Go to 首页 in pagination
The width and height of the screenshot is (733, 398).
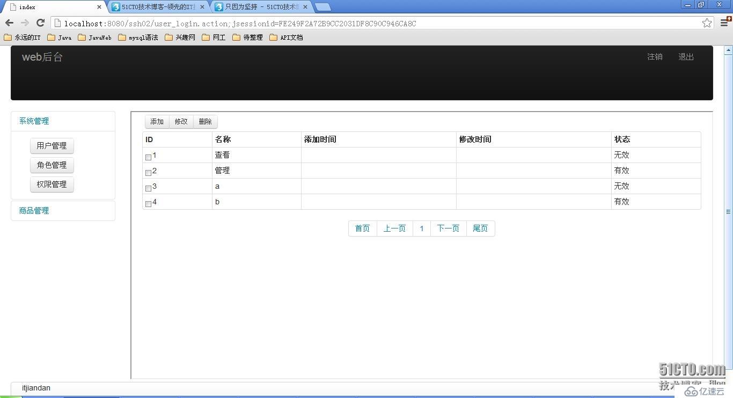click(363, 229)
